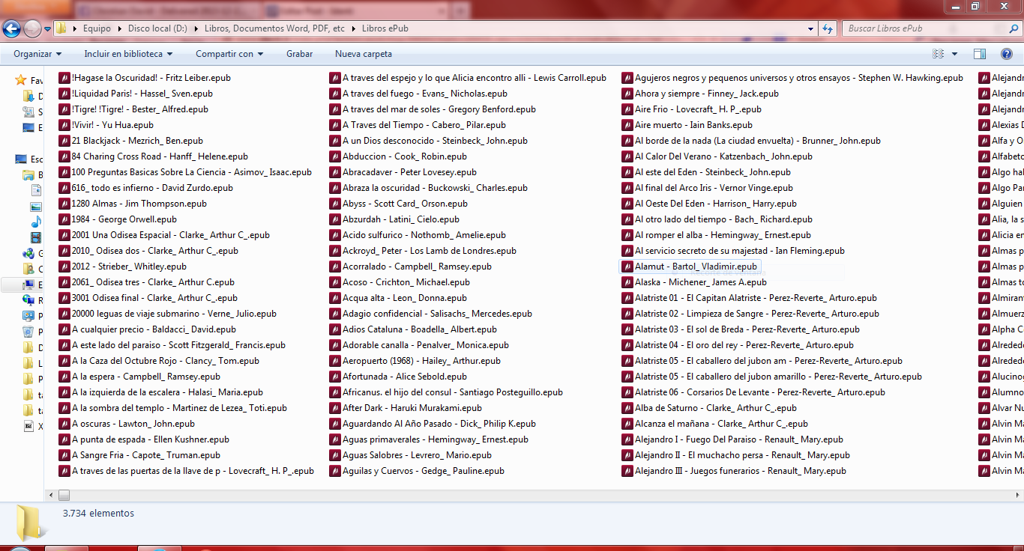
Task: Select the !Vivir! - Yu Hua.epub icon
Action: (x=64, y=125)
